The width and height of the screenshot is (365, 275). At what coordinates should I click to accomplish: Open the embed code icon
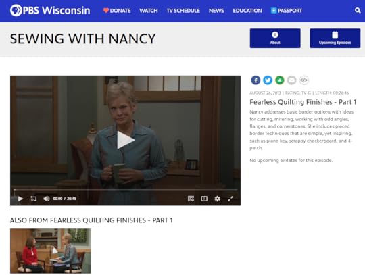click(303, 80)
